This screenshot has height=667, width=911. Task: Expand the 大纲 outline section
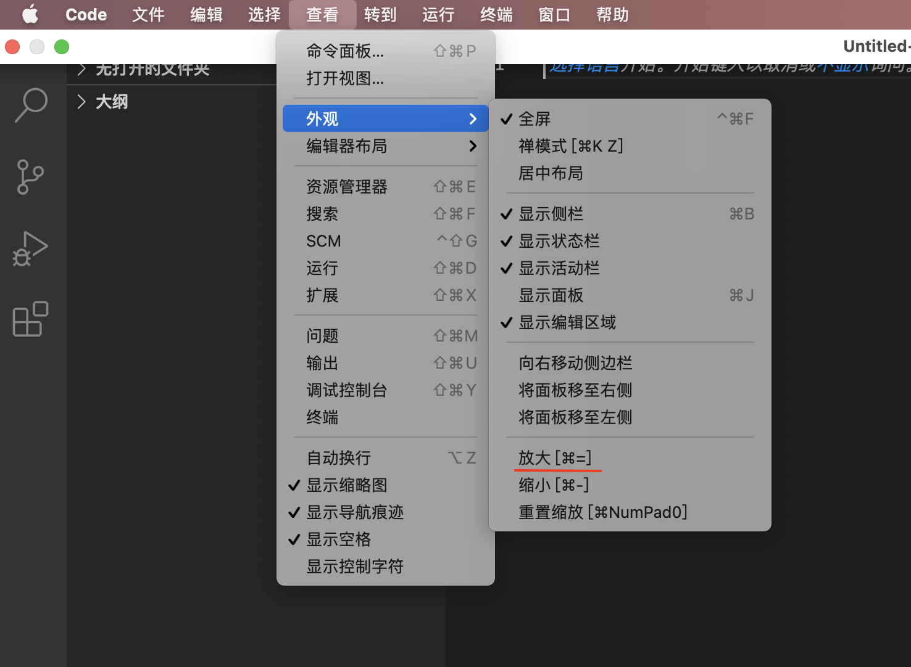[x=111, y=101]
